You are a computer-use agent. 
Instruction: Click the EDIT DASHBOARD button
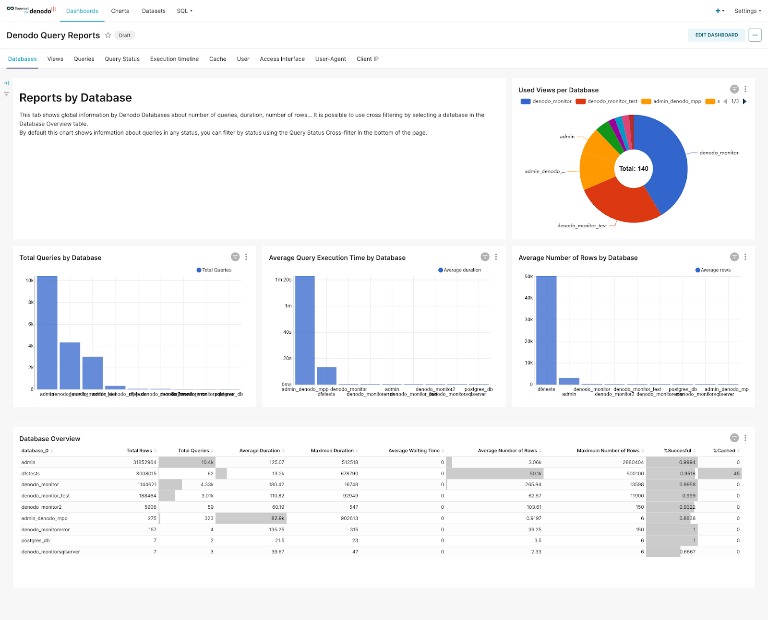(x=717, y=35)
